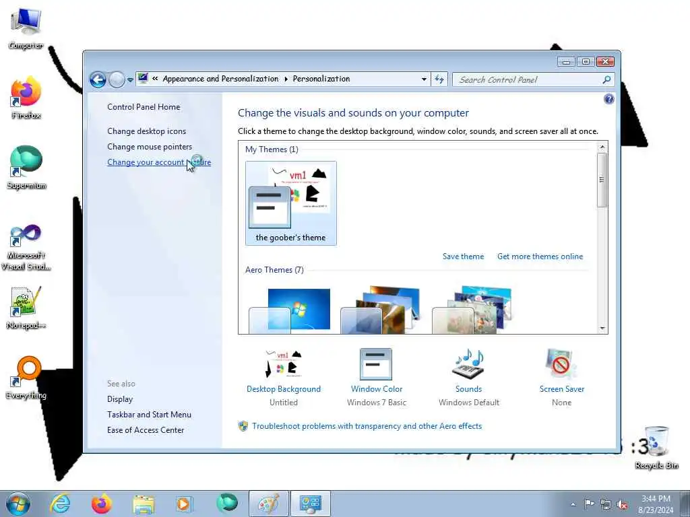Open the Computer desktop icon
The image size is (690, 517).
[26, 29]
